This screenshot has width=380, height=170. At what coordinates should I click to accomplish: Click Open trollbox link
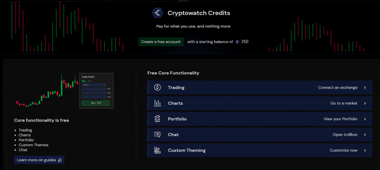(x=345, y=135)
